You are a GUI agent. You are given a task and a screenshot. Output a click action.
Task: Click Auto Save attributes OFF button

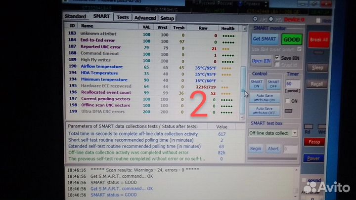pos(264,111)
